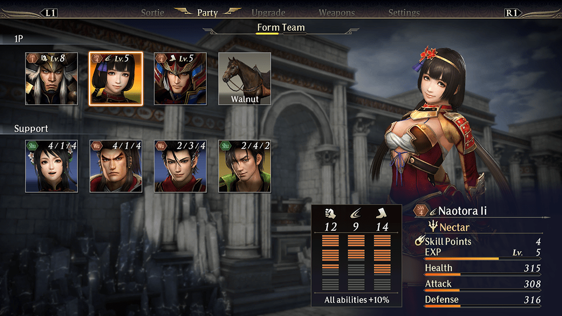Select the Wu support character with 2/3/4
This screenshot has height=316, width=562.
(180, 166)
